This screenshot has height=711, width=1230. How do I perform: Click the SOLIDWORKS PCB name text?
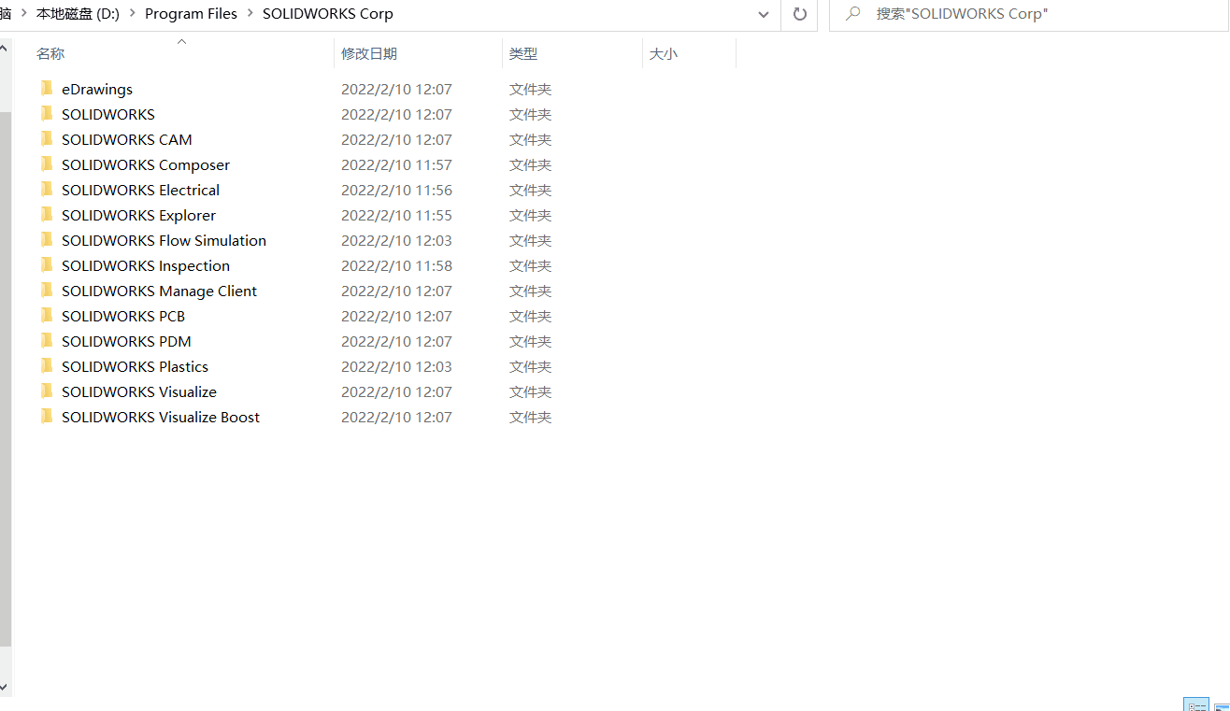tap(123, 317)
